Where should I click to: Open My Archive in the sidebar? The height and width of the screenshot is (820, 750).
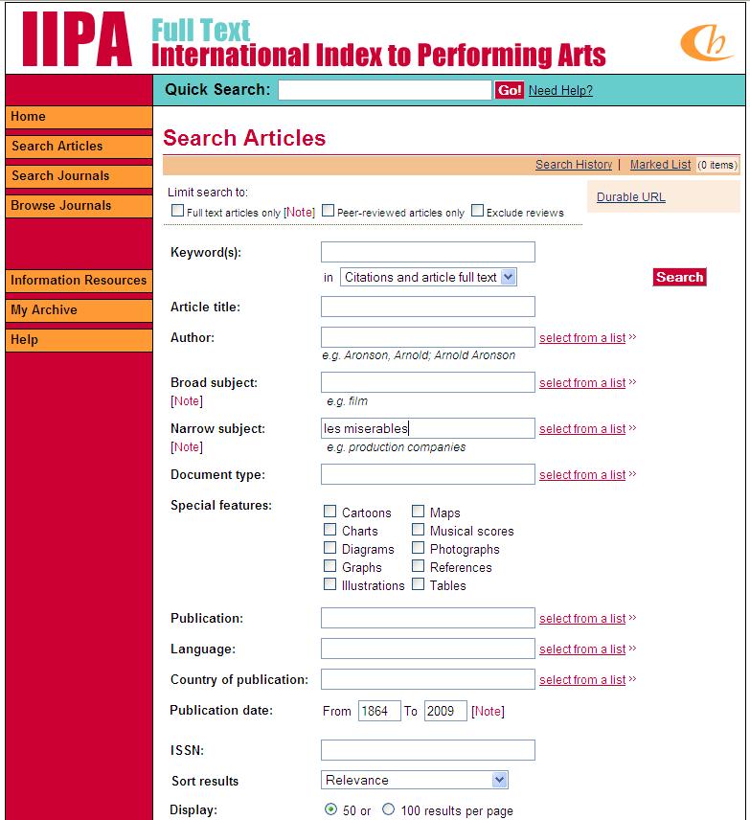tap(79, 310)
